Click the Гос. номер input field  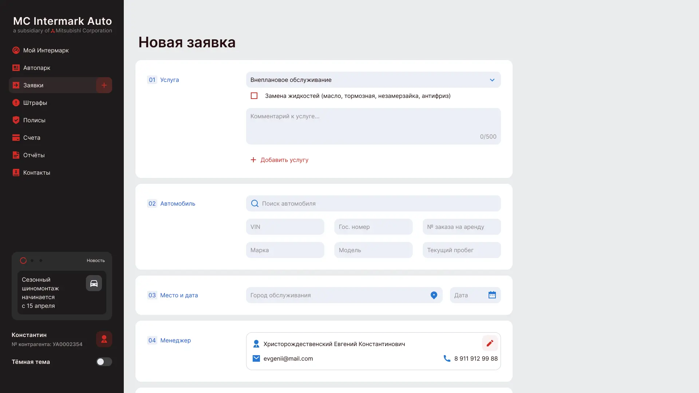tap(374, 227)
